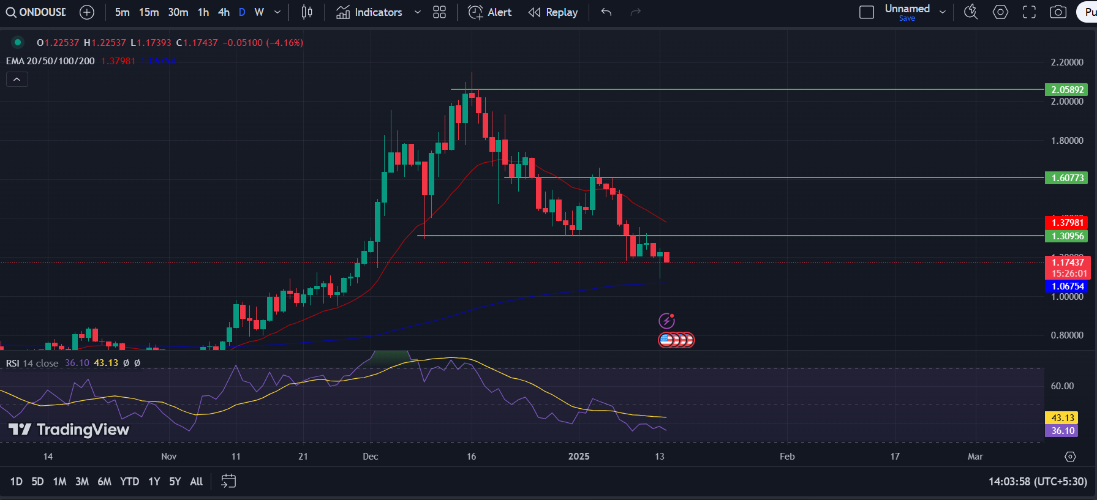Image resolution: width=1097 pixels, height=500 pixels.
Task: Switch to daily D timeframe
Action: point(242,12)
